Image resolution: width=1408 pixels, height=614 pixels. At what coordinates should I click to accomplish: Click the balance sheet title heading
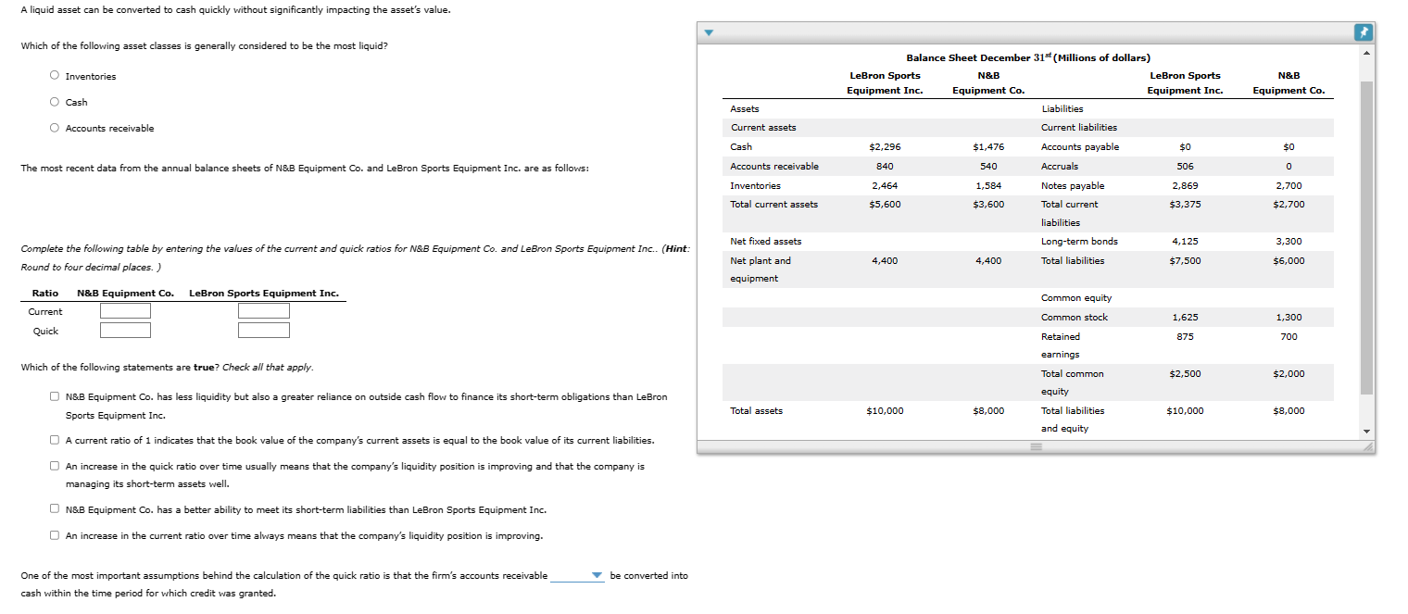1028,57
